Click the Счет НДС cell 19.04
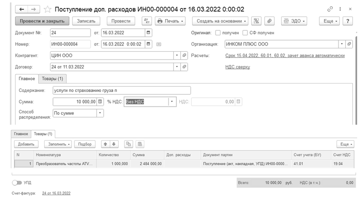Screen dimensions: 364x200 pyautogui.click(x=342, y=164)
